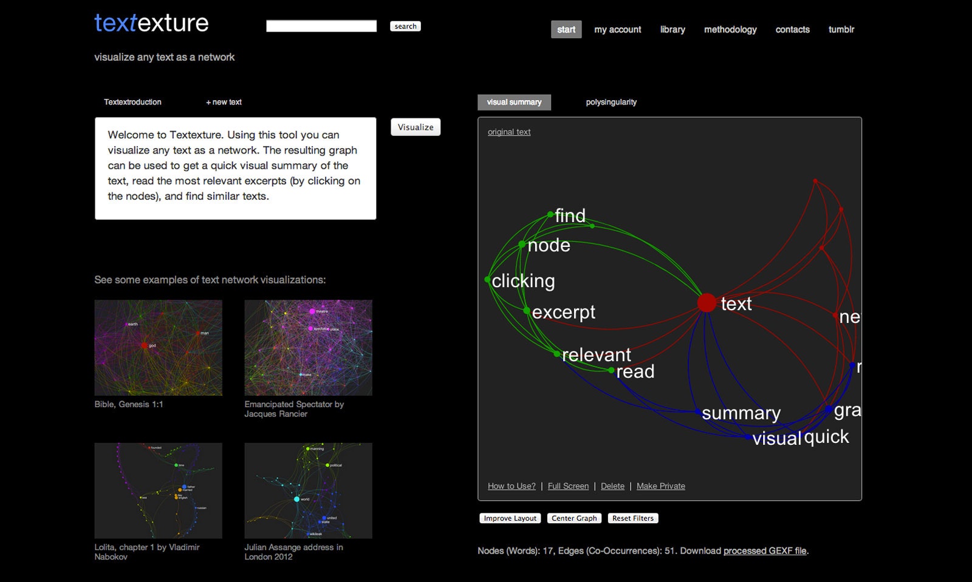Open the + new text tab

point(224,102)
